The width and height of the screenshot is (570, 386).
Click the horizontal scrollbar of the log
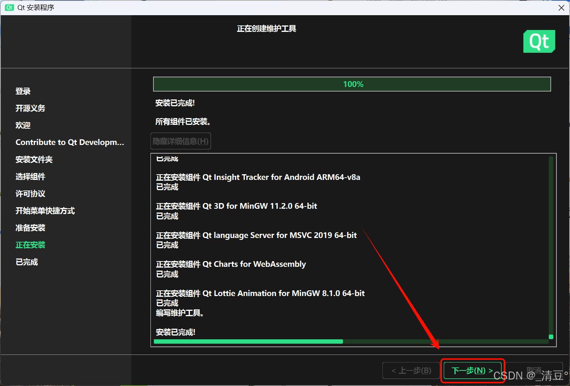[351, 342]
